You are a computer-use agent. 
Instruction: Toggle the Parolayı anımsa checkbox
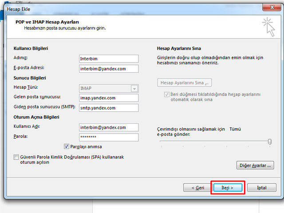(x=67, y=146)
